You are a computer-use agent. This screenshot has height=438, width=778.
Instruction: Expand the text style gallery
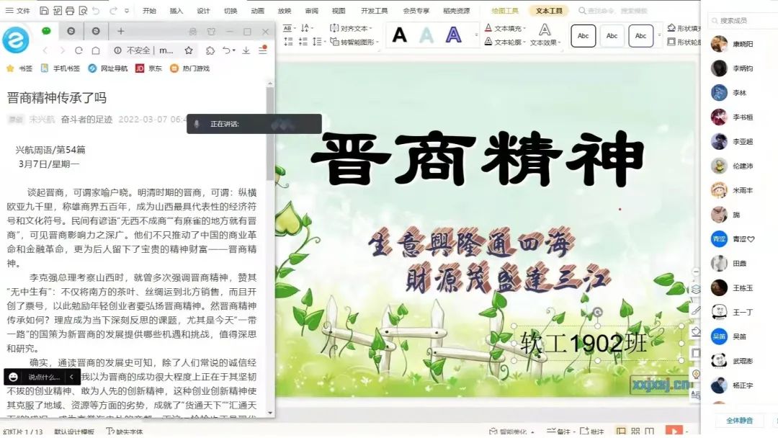[476, 35]
